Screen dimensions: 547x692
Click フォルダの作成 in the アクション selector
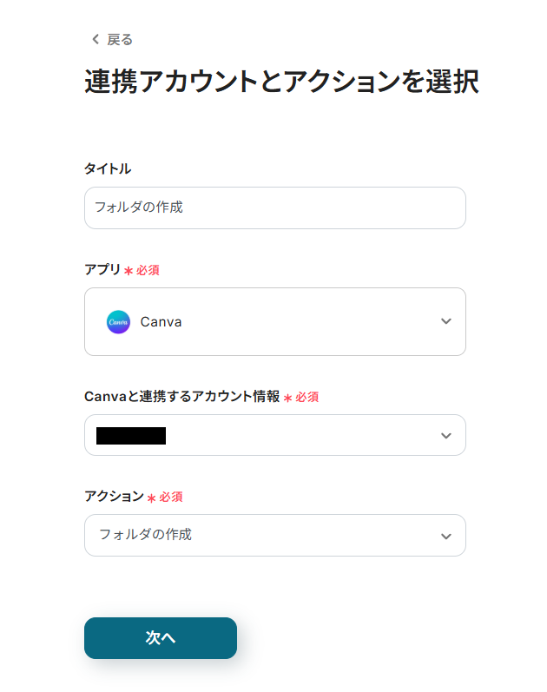(145, 535)
